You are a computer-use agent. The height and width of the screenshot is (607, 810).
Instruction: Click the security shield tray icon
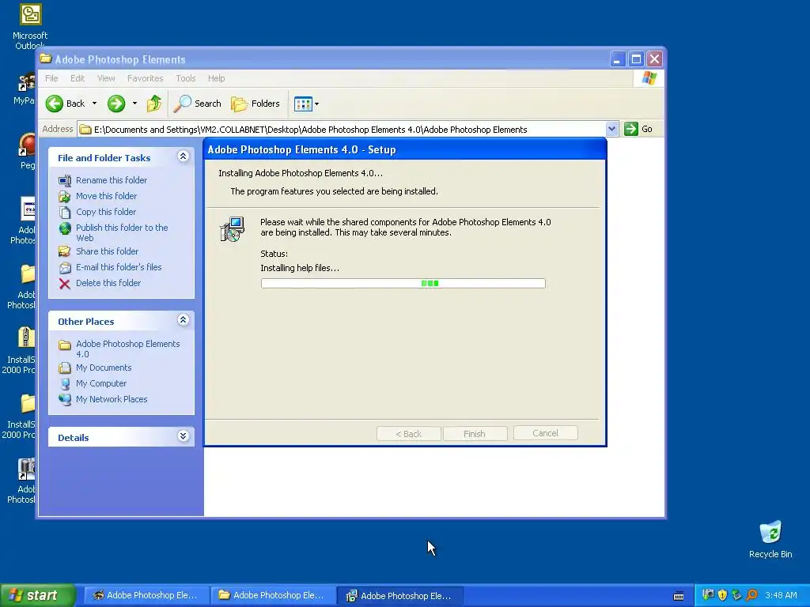(x=723, y=596)
